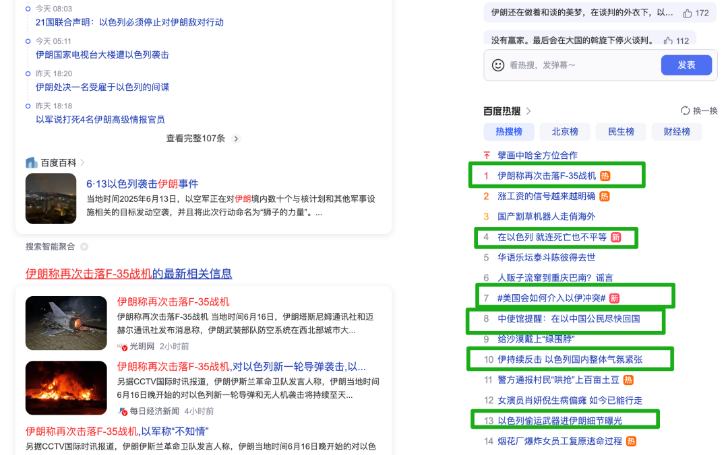Click the 搜索智能聚合 label

(50, 247)
